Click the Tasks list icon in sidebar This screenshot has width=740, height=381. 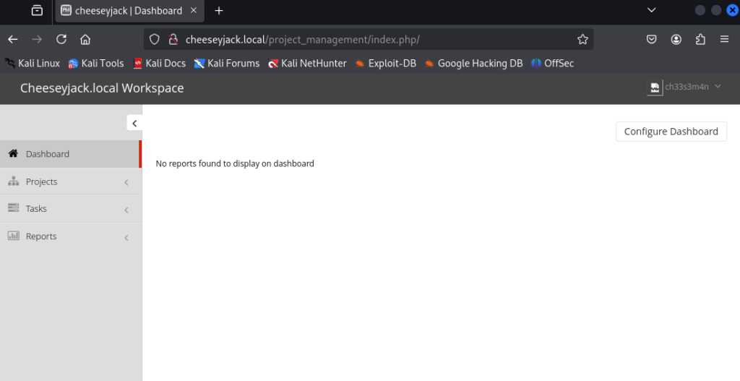click(x=13, y=208)
